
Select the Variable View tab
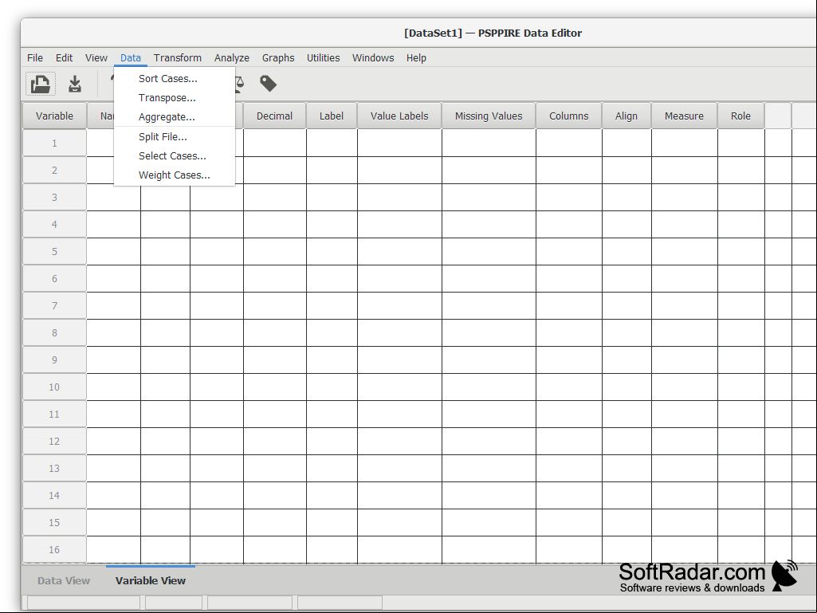[151, 580]
